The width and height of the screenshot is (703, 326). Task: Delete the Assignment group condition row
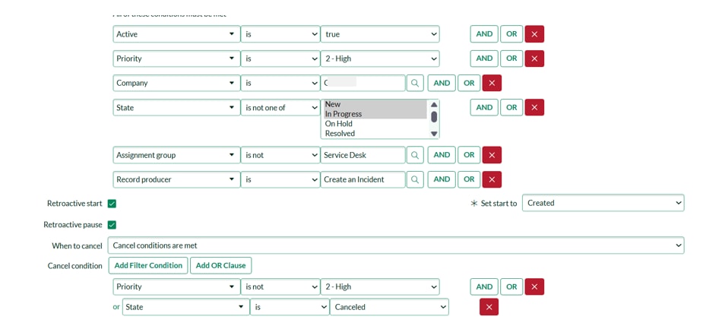point(492,155)
